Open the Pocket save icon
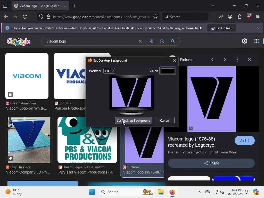 221,17
